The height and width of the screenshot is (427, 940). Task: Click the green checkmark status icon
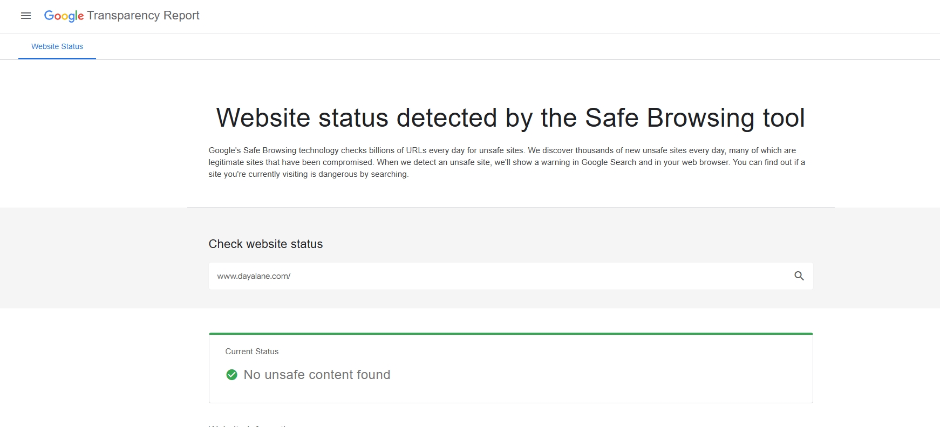point(231,375)
